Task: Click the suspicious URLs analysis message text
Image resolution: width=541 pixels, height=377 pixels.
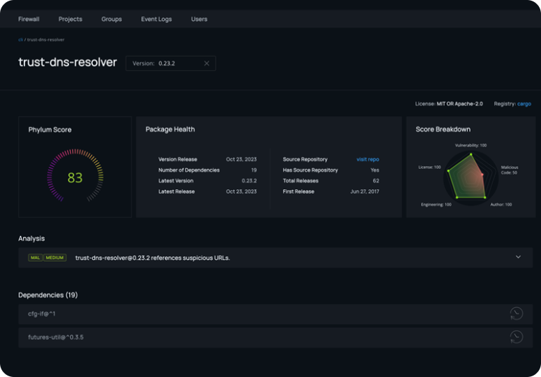Action: 152,258
